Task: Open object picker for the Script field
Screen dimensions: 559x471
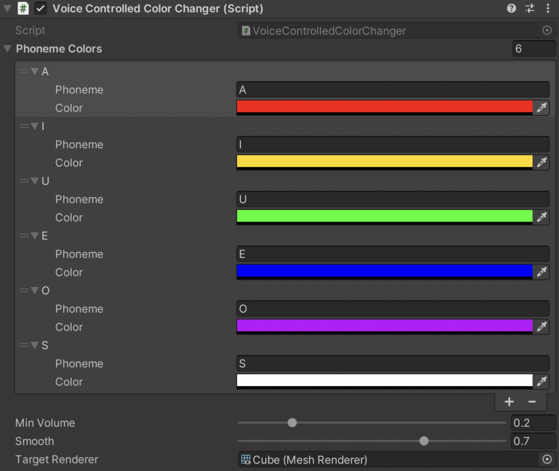Action: pos(547,30)
